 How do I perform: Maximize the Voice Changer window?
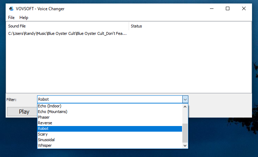[x=228, y=8]
